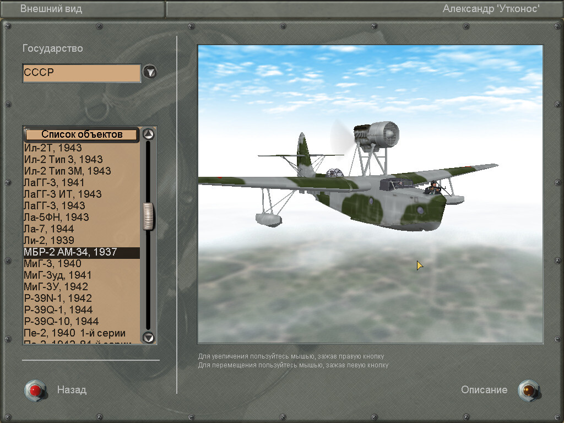Screen dimensions: 564x423
Task: Select Ил-2 Тип 3, 1943
Action: [x=82, y=159]
